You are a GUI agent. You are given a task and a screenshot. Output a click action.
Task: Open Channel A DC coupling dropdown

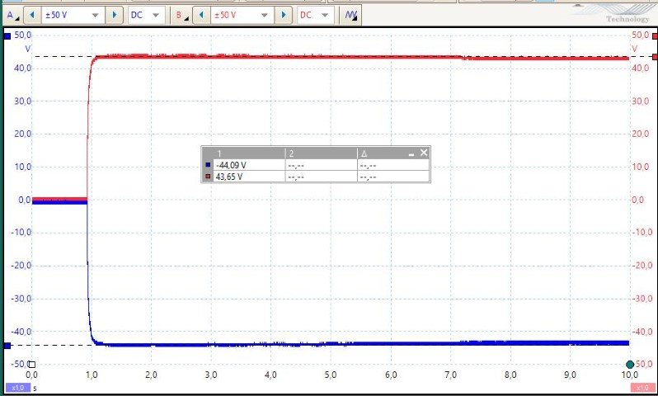[x=145, y=16]
